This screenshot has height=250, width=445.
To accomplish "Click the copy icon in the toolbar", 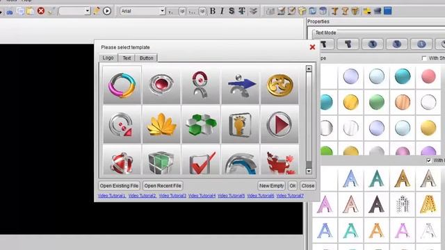I will [x=20, y=11].
